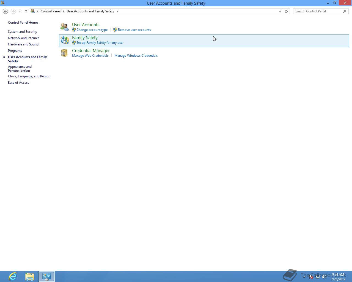Viewport: 352px width, 282px height.
Task: Open Ease of Access category
Action: coord(18,83)
